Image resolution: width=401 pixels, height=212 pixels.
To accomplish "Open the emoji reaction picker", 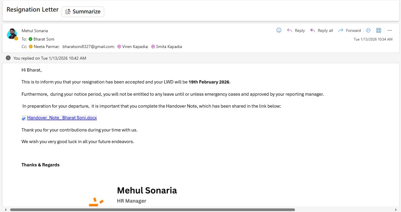I will (279, 30).
